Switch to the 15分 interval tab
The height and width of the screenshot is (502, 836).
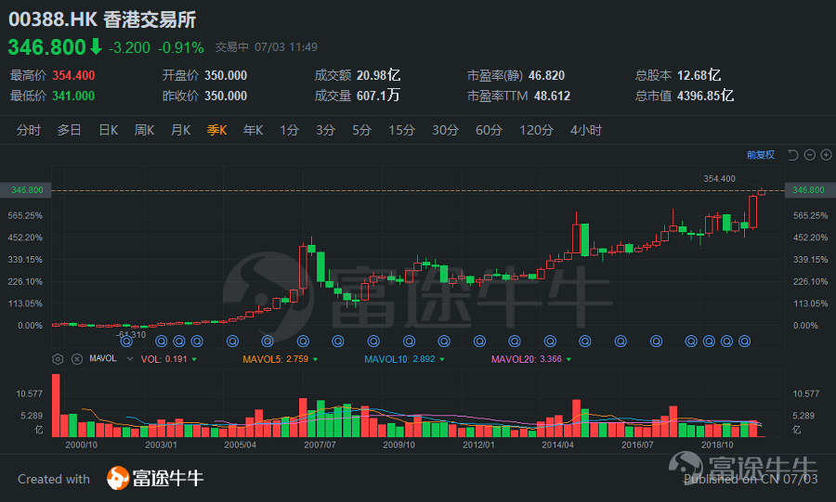coord(401,130)
